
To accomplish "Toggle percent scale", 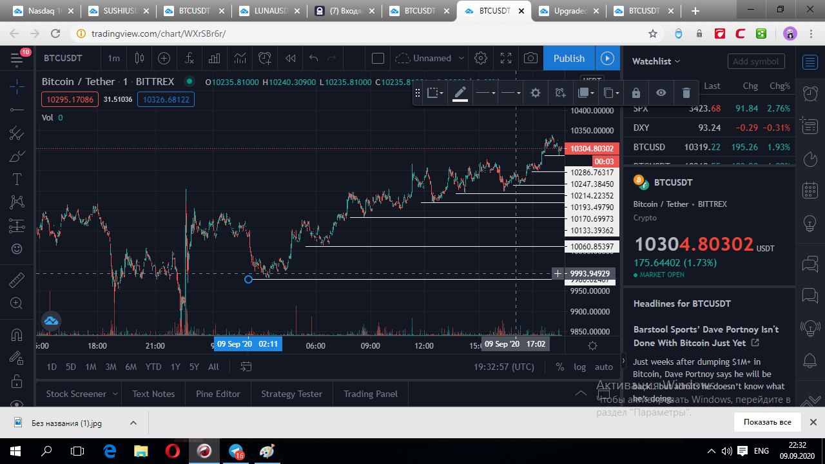I will [x=560, y=367].
